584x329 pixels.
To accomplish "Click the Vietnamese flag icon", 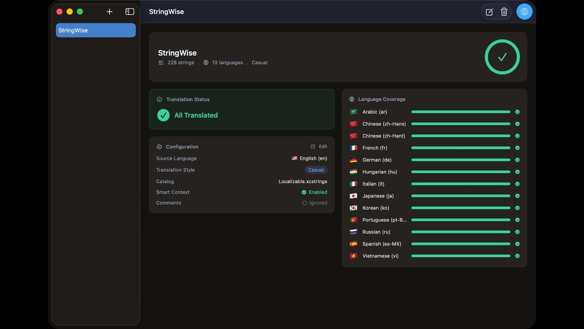I will point(353,256).
